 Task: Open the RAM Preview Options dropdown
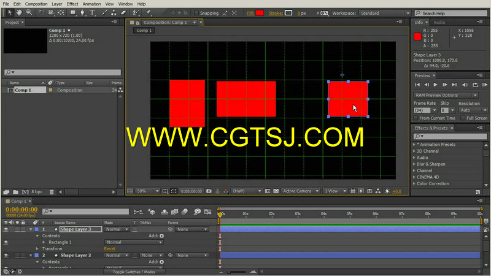tap(446, 95)
